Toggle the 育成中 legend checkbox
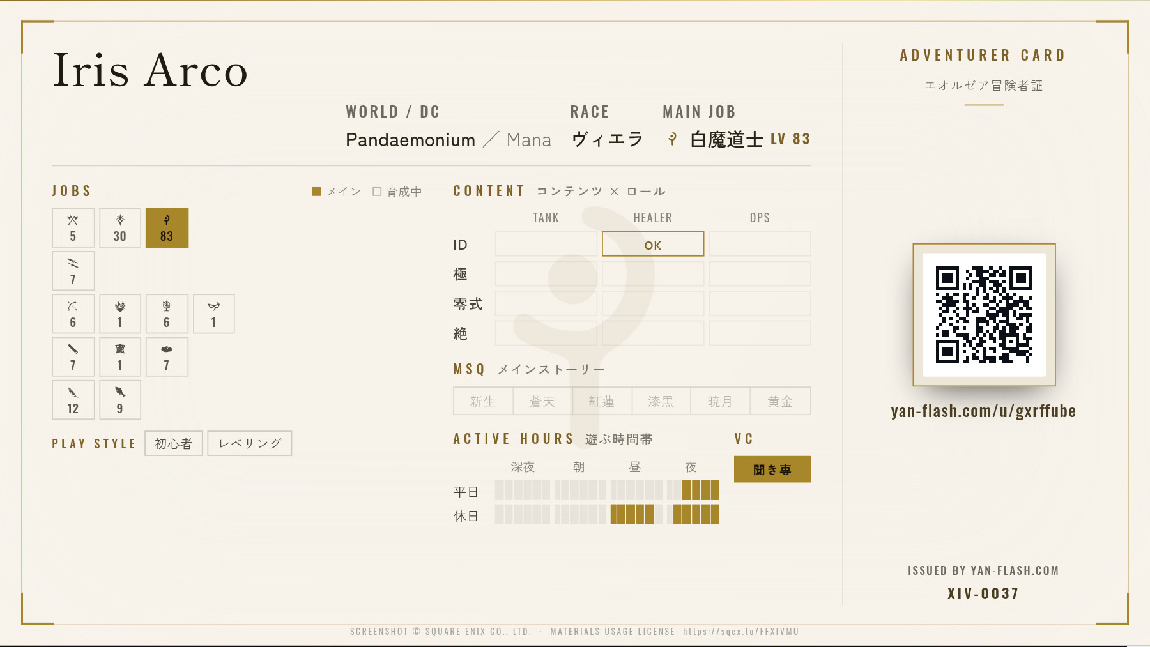Screen dimensions: 1150x647 click(377, 192)
